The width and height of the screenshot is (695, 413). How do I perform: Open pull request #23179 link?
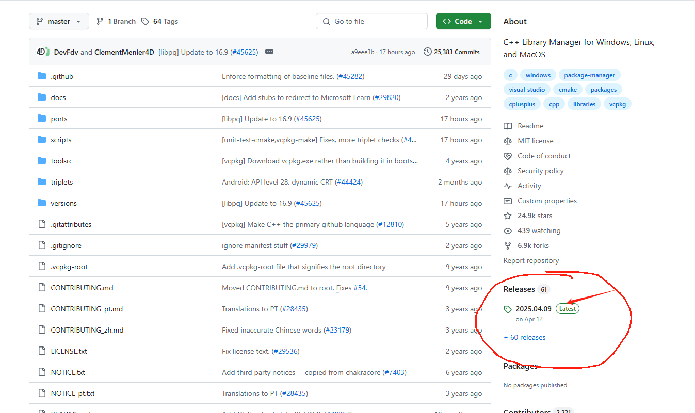[x=337, y=330]
